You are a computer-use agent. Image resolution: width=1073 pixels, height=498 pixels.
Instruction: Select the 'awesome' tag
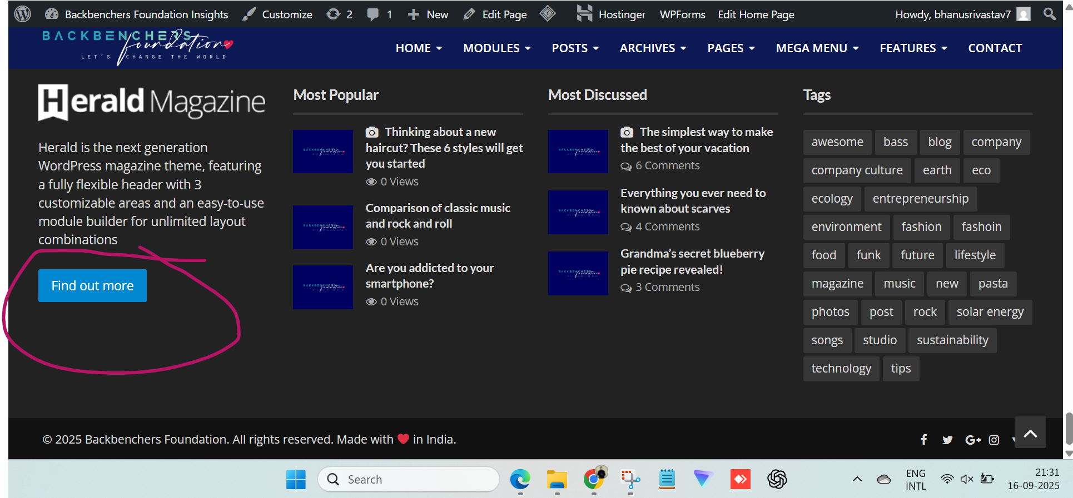837,142
